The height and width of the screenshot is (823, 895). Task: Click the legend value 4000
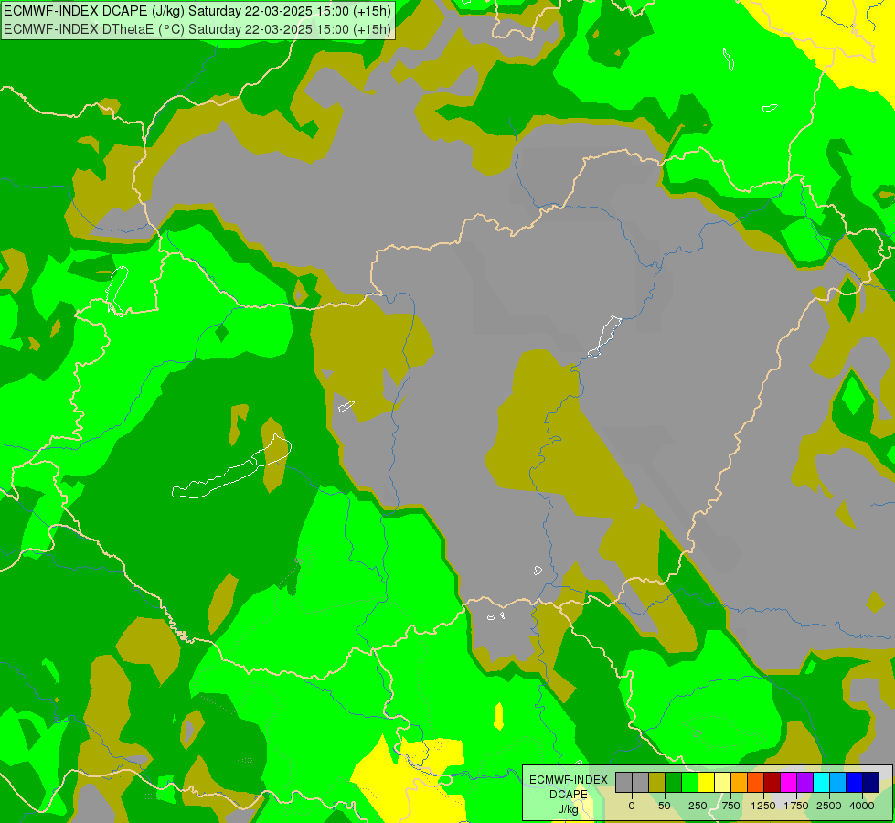click(862, 806)
